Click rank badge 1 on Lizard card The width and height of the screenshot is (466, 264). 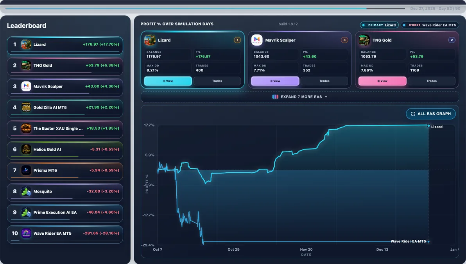(237, 40)
